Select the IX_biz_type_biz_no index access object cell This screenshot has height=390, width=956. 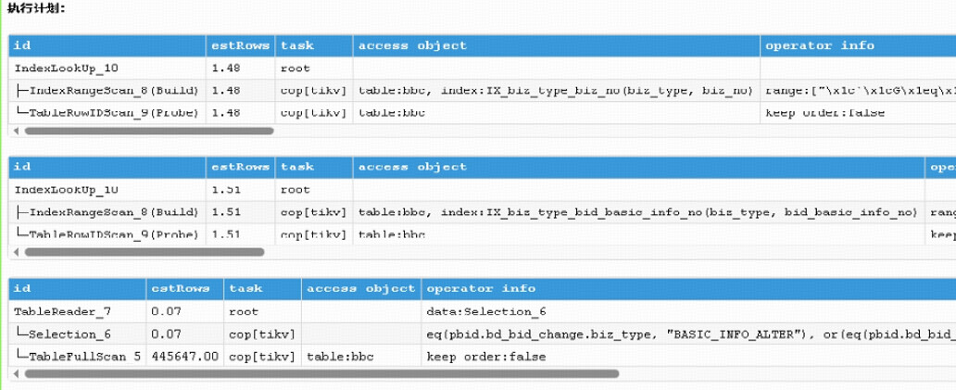click(555, 90)
